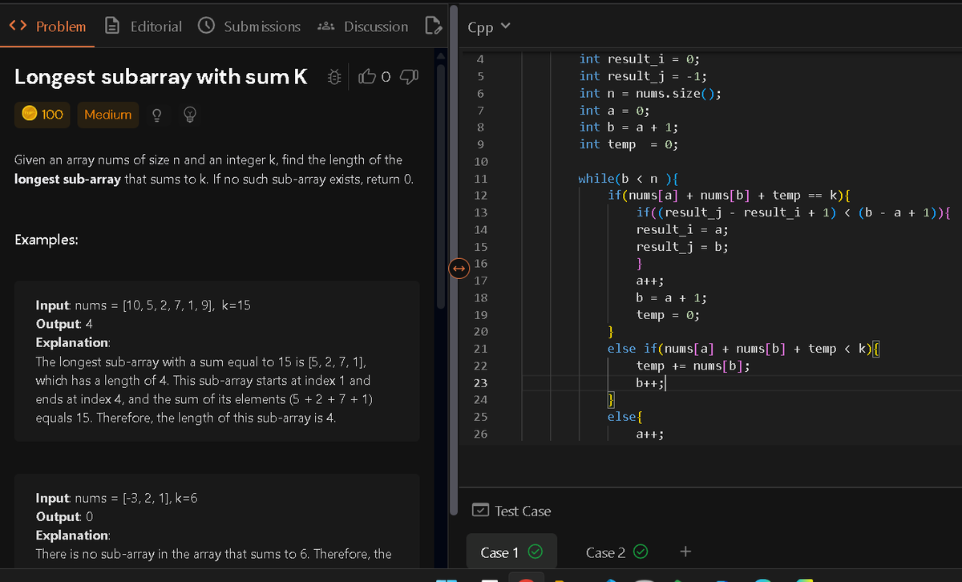This screenshot has height=582, width=962.
Task: Click the panel resize arrow handle
Action: [459, 269]
